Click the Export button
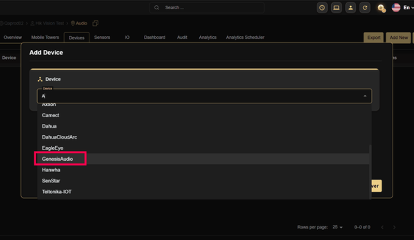414x240 pixels. point(374,37)
